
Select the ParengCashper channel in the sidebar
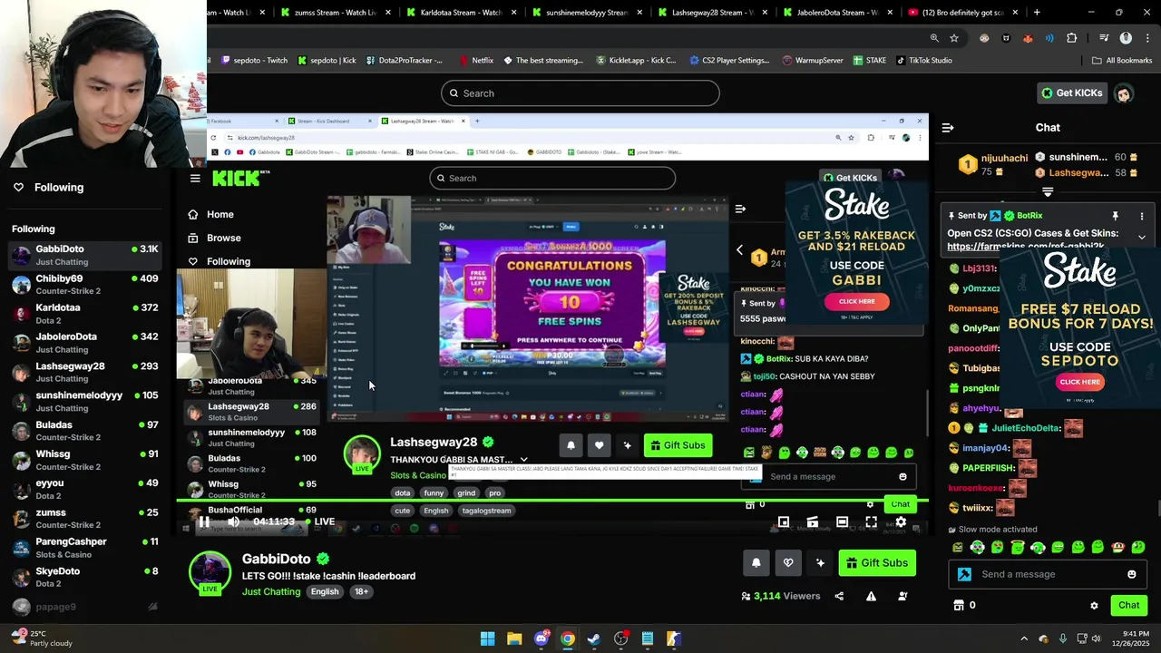pos(86,548)
